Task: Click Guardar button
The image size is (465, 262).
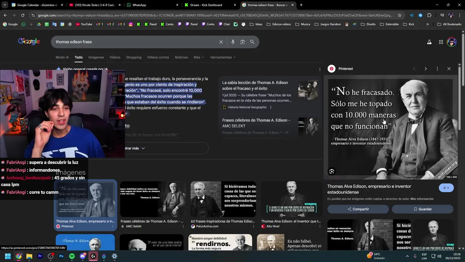Action: tap(422, 209)
